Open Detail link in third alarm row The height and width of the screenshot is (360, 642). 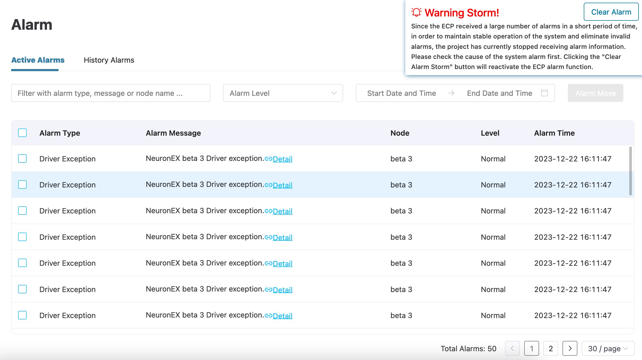282,211
